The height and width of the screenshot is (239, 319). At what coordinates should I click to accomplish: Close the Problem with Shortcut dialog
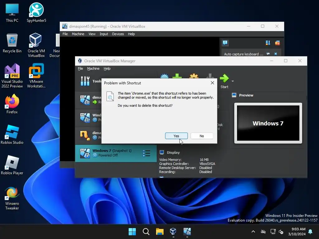(x=212, y=83)
